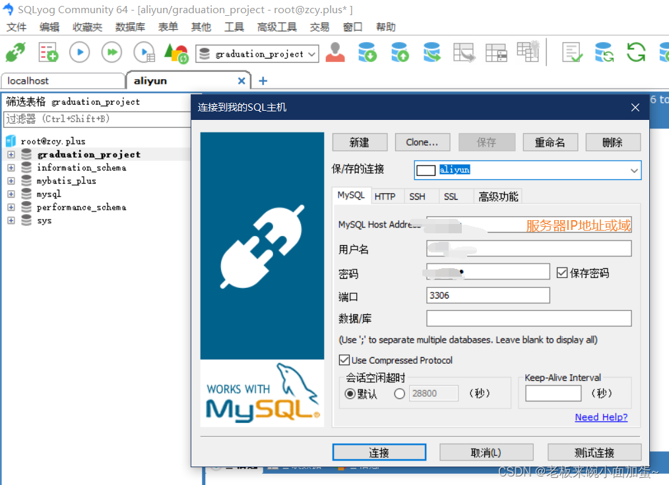Click the database sync arrows icon
The height and width of the screenshot is (485, 669).
click(431, 53)
